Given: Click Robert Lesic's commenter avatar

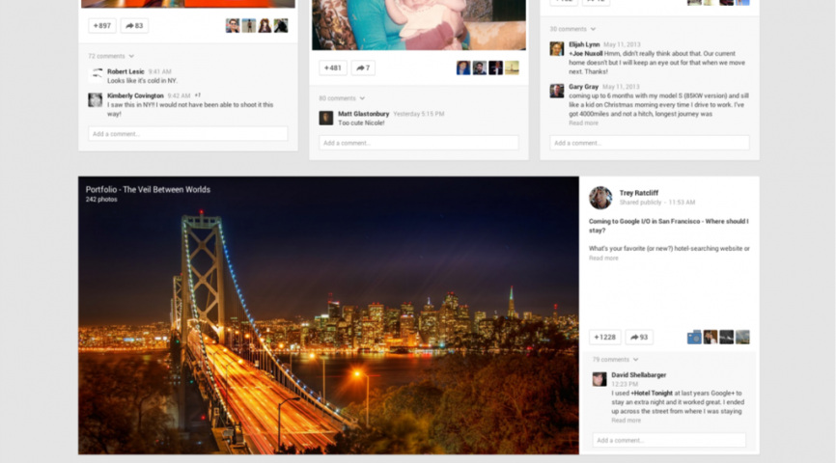Looking at the screenshot, I should pos(96,73).
